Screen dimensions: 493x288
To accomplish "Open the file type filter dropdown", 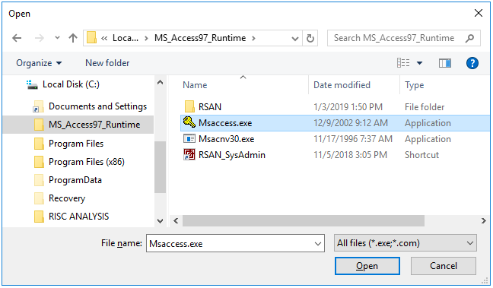I will click(406, 243).
